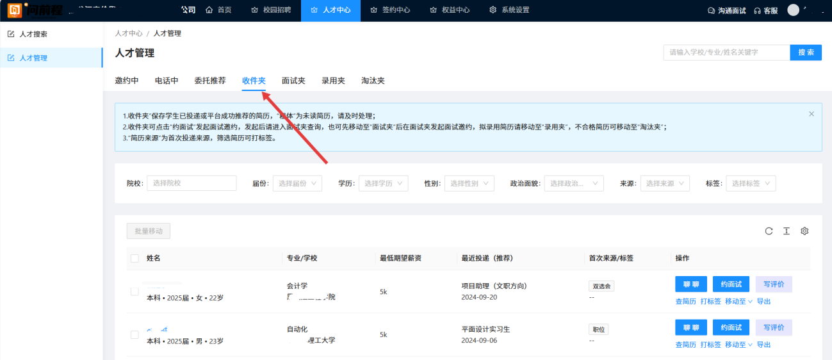Image resolution: width=832 pixels, height=360 pixels.
Task: Select 人才中心 in the top navigation
Action: click(330, 10)
